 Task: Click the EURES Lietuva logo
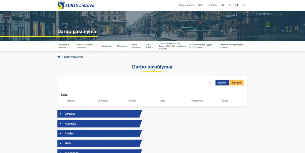pyautogui.click(x=76, y=5)
